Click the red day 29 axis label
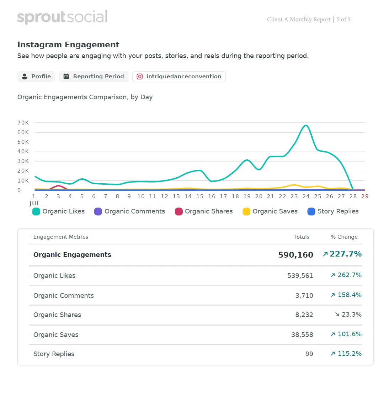This screenshot has width=389, height=417. pos(365,196)
